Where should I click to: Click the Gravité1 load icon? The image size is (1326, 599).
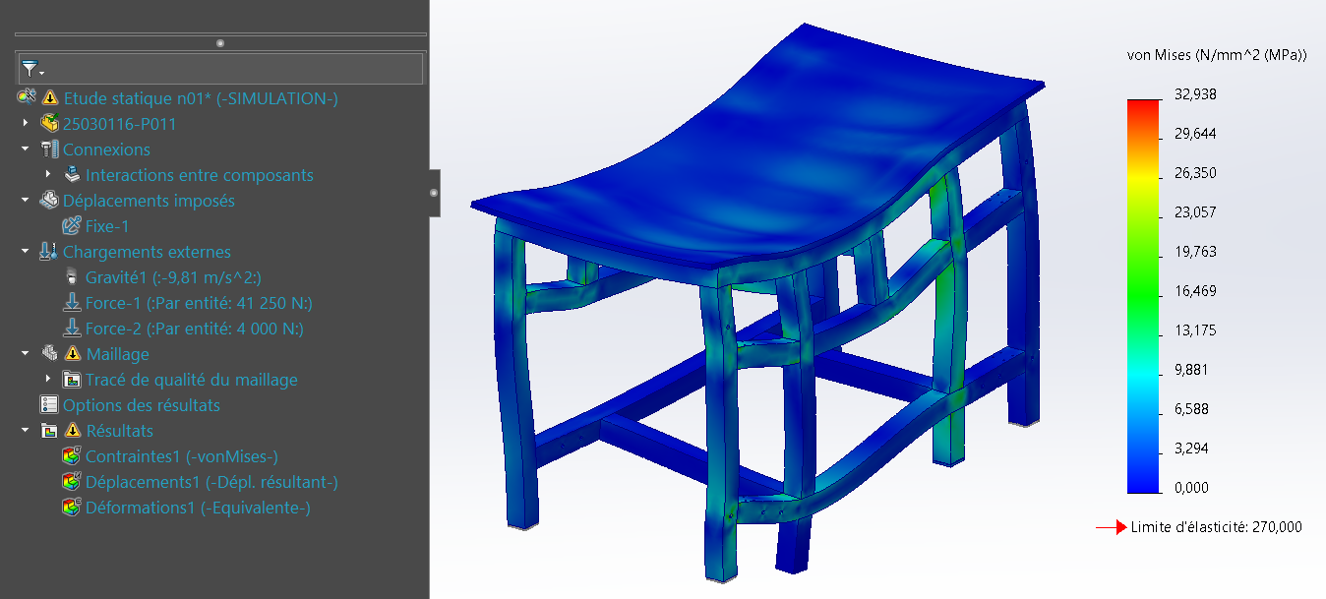pos(72,277)
